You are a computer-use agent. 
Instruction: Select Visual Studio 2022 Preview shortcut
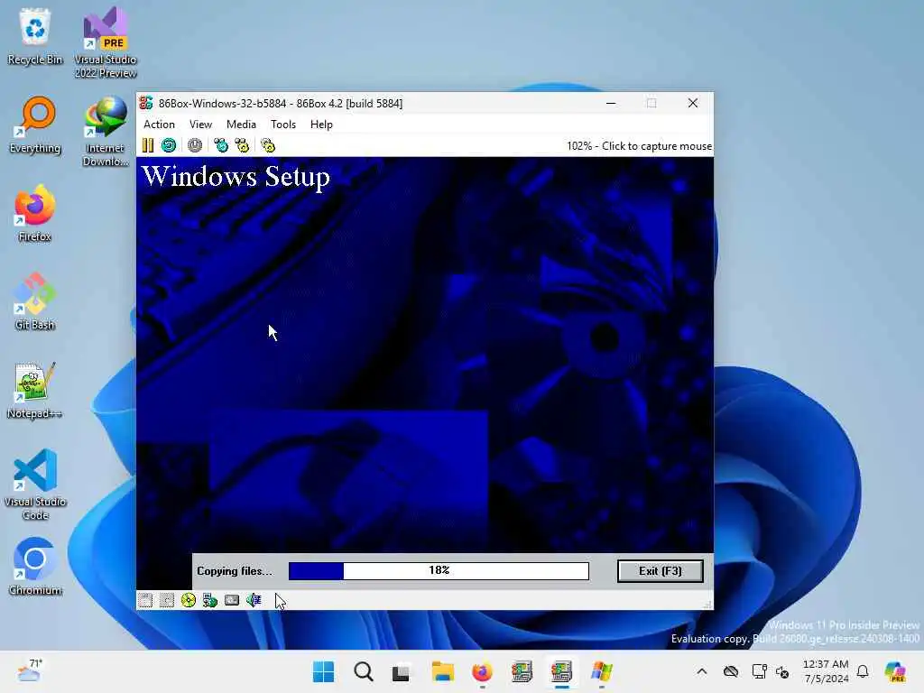click(x=106, y=42)
